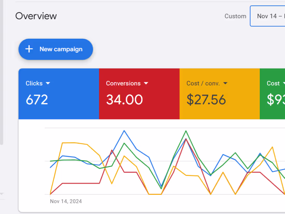
Task: Click the plus icon on New campaign
Action: [29, 49]
